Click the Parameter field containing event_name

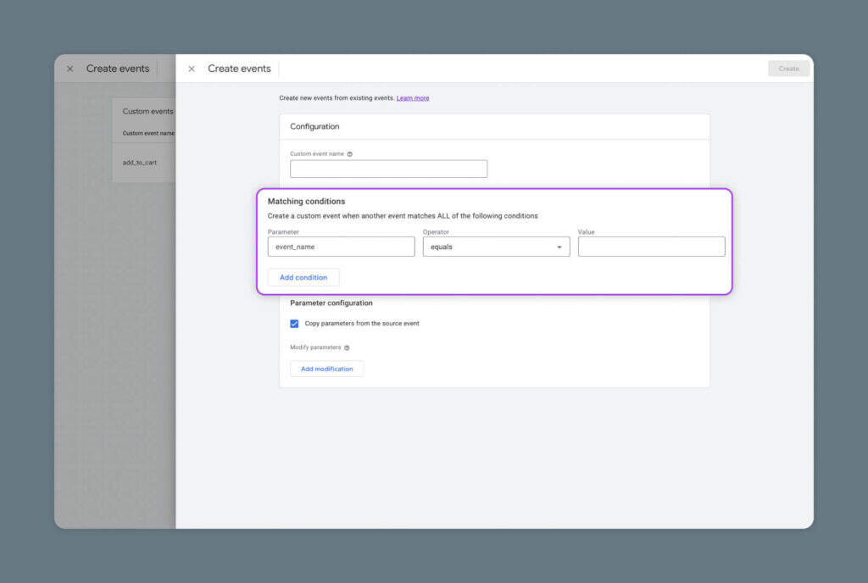(341, 247)
